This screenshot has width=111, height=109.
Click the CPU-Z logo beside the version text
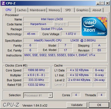point(11,105)
